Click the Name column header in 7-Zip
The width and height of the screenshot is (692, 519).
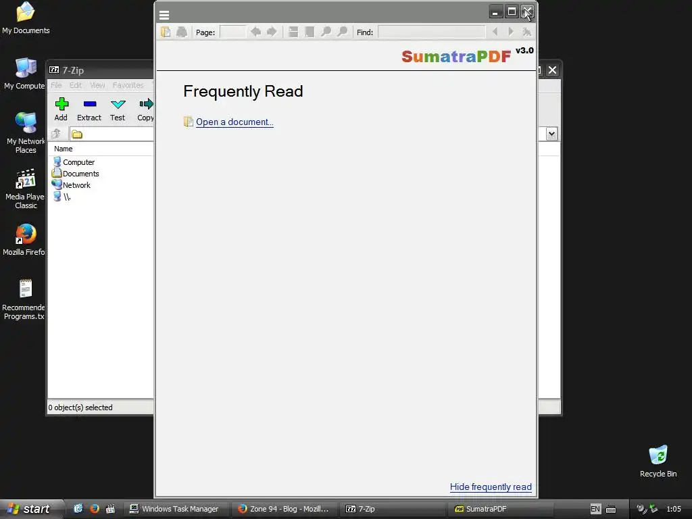point(64,149)
